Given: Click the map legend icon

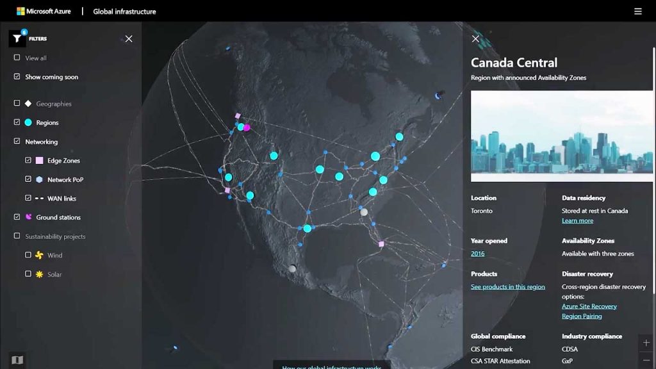Looking at the screenshot, I should pos(17,360).
